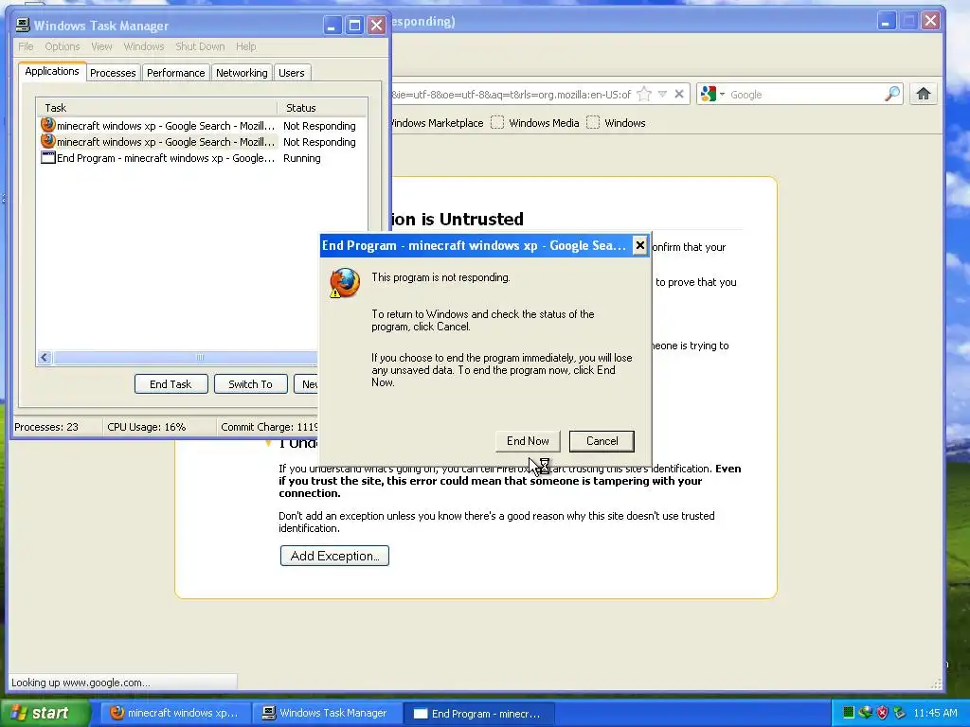Sort applications by Task column header

pos(157,108)
